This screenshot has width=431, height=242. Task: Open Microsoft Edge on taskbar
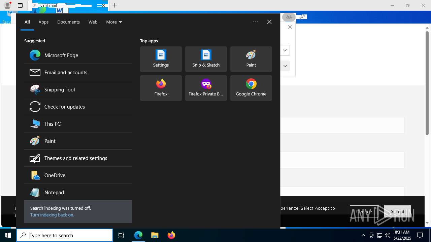coord(138,235)
